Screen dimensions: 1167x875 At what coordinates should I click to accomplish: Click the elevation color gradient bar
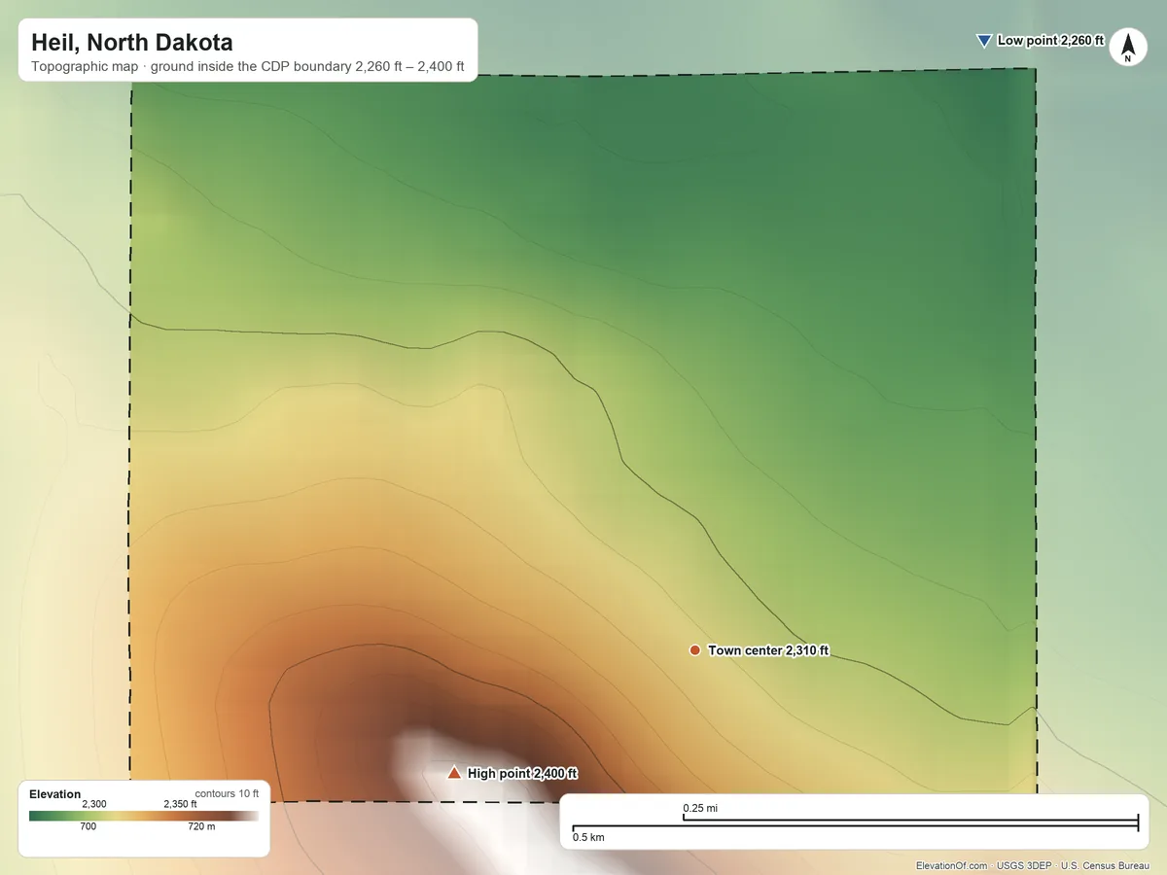pyautogui.click(x=144, y=816)
